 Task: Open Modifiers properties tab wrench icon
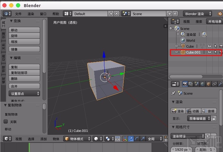[x=220, y=84]
